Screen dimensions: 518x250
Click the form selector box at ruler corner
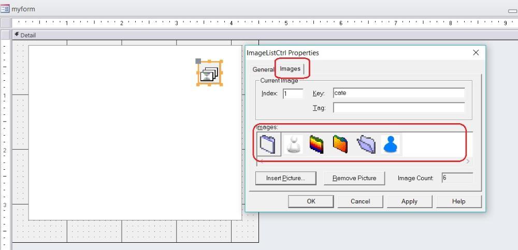coord(6,23)
